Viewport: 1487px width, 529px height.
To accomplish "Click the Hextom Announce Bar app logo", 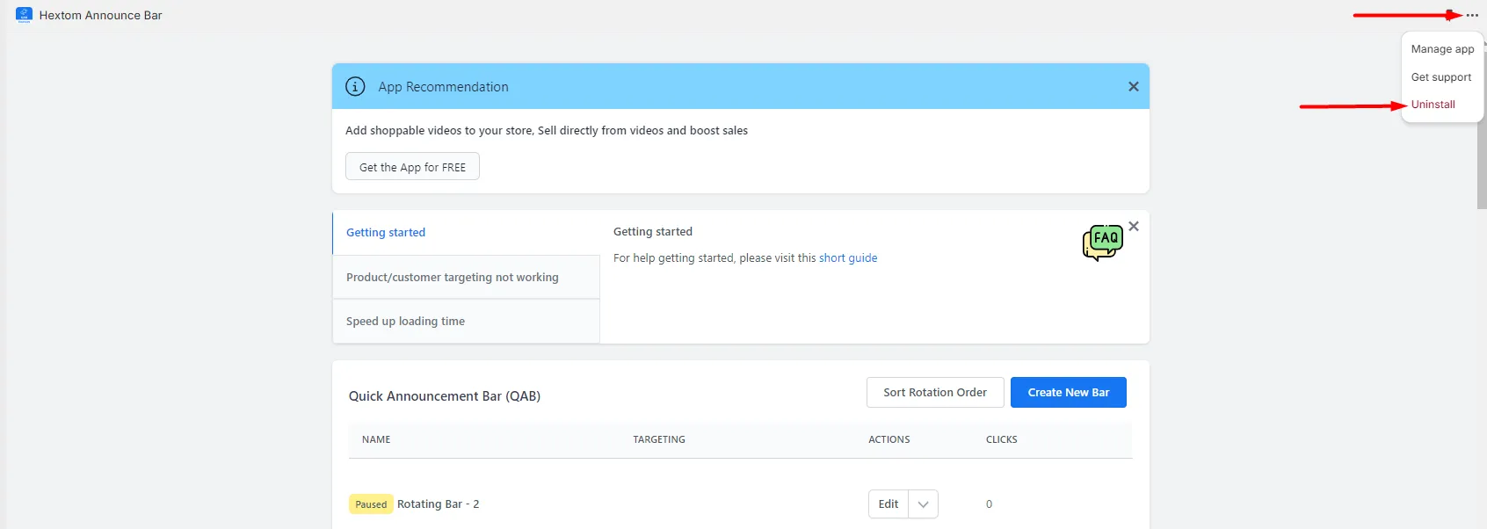I will [24, 15].
